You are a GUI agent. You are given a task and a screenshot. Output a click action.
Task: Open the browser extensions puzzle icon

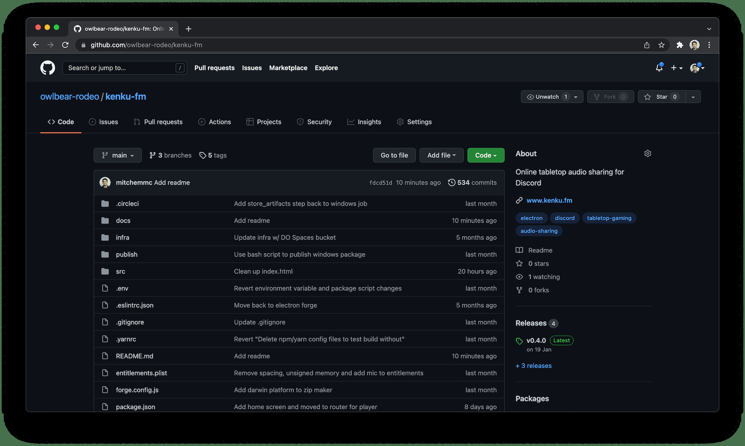point(680,45)
